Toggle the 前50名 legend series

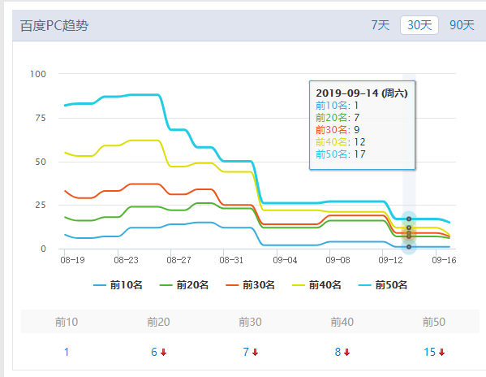(x=383, y=285)
